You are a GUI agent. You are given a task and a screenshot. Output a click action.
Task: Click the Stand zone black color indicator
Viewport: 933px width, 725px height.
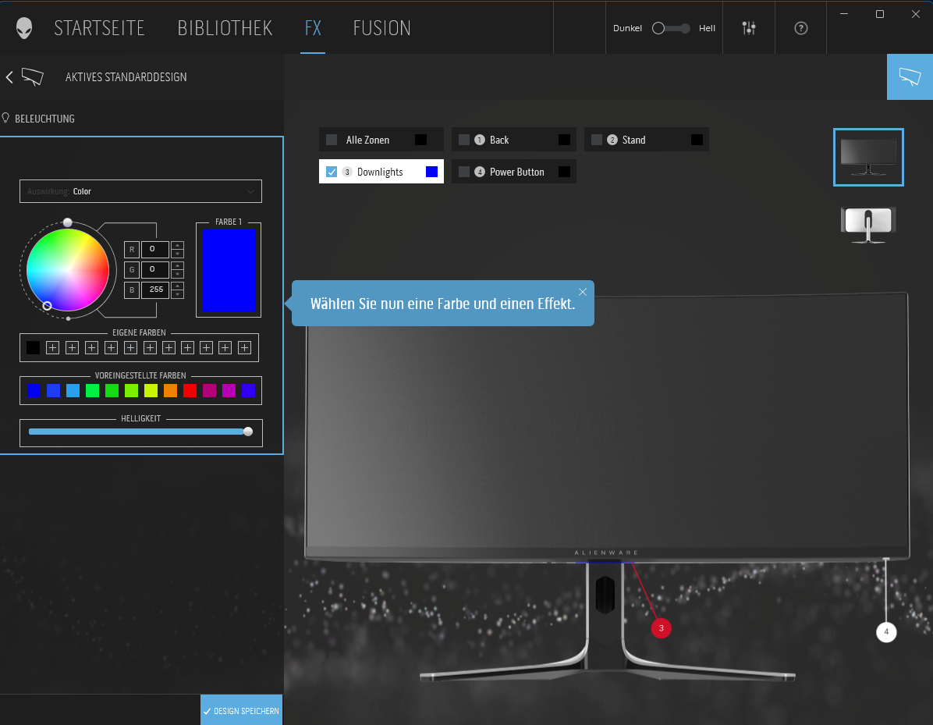[697, 140]
